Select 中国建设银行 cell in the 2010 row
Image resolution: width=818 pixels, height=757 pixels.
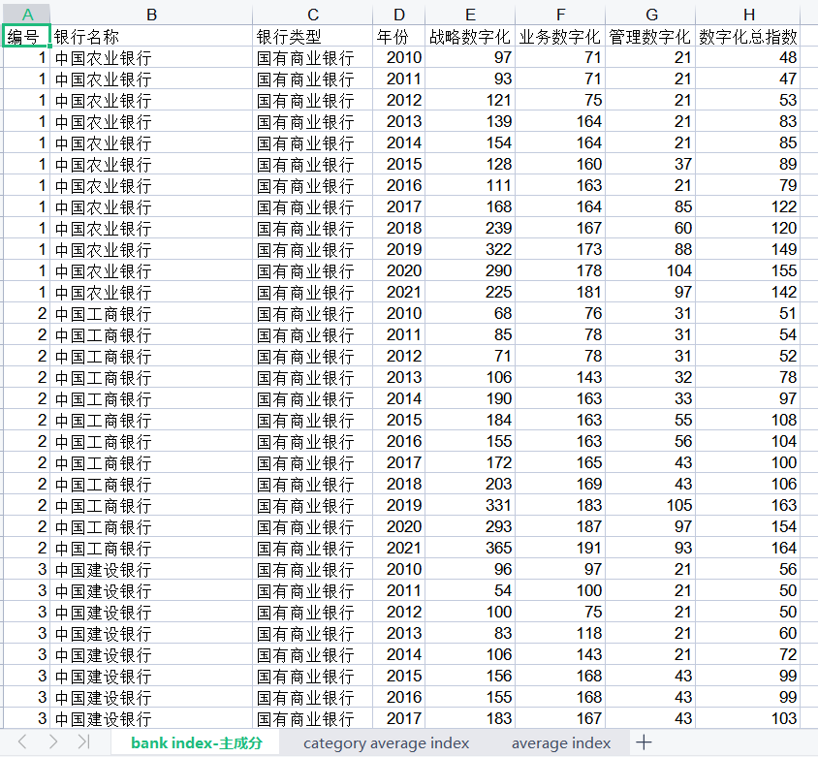pyautogui.click(x=151, y=570)
